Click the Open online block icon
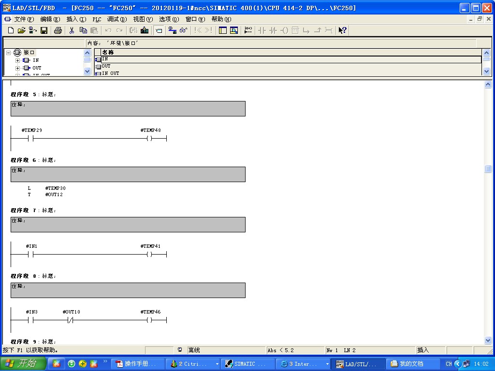Image resolution: width=495 pixels, height=371 pixels. click(32, 30)
